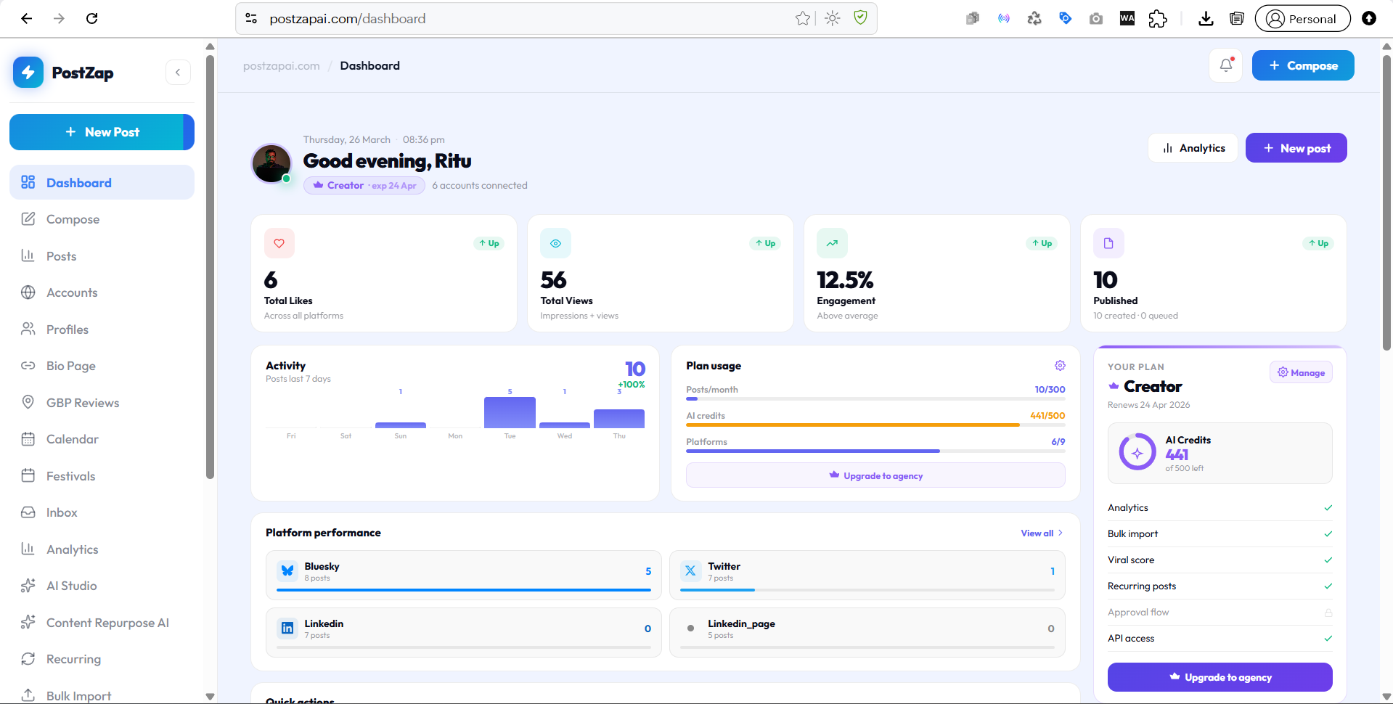The image size is (1393, 704).
Task: Toggle the browser theme sun icon
Action: point(833,19)
